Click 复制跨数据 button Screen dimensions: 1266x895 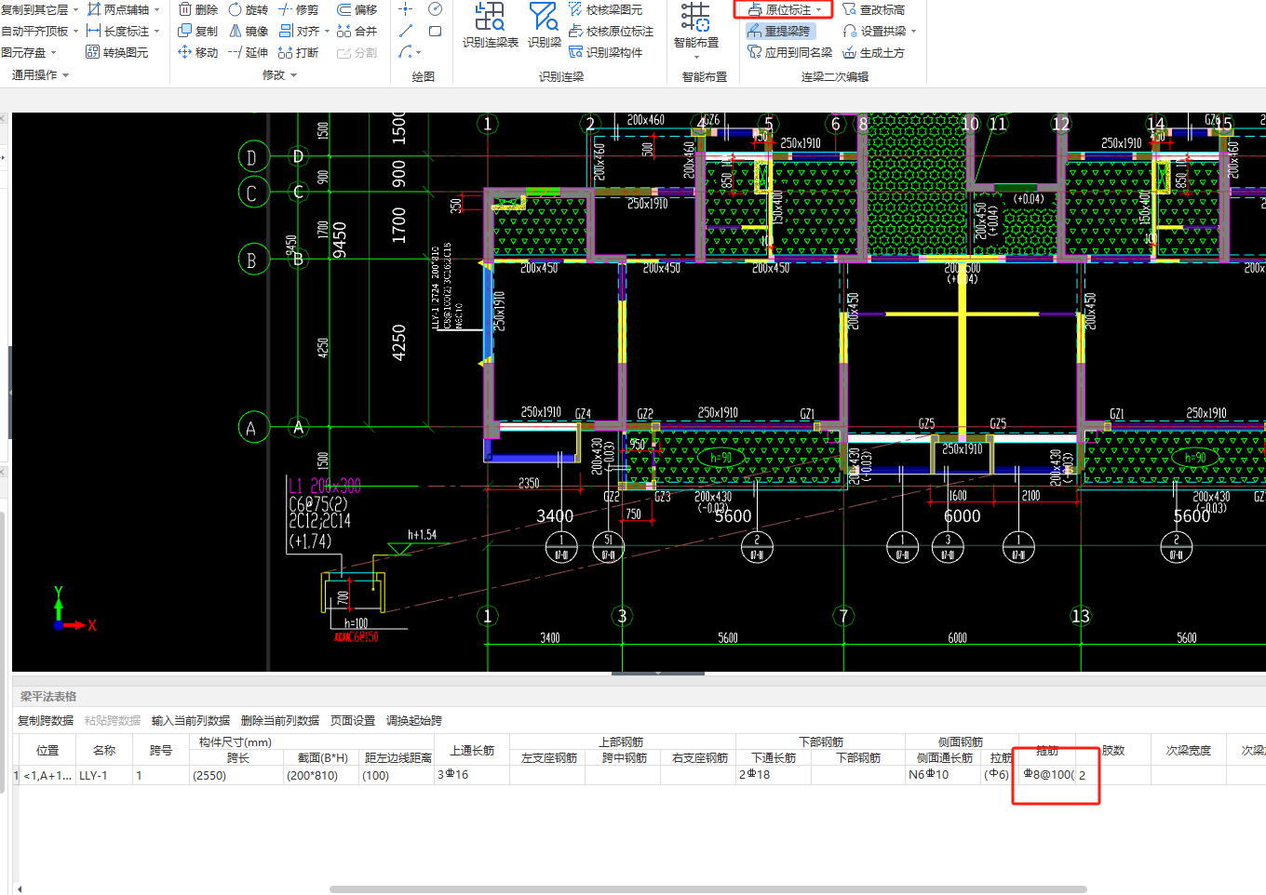[46, 720]
